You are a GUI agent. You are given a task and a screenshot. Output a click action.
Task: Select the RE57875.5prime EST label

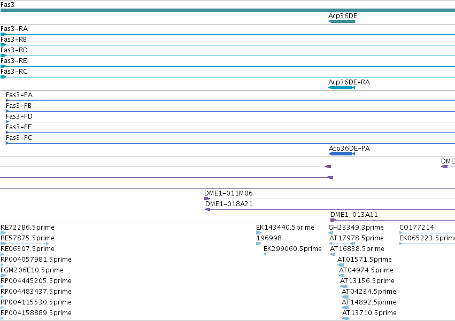tap(27, 238)
